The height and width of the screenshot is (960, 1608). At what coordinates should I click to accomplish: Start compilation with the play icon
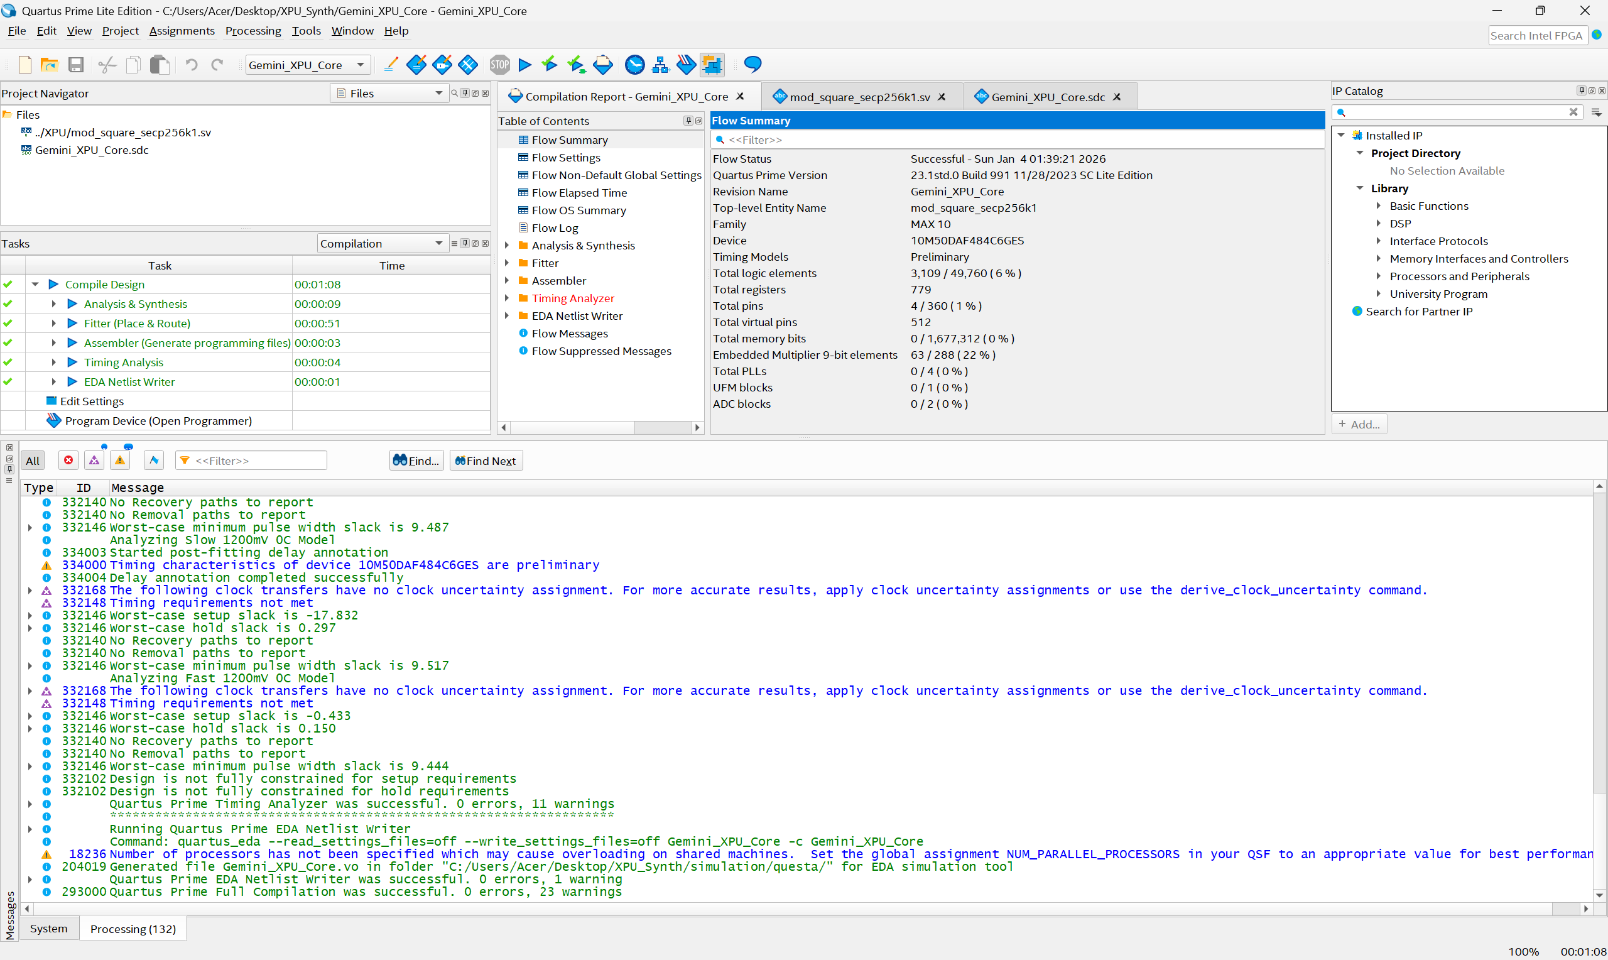pyautogui.click(x=525, y=65)
